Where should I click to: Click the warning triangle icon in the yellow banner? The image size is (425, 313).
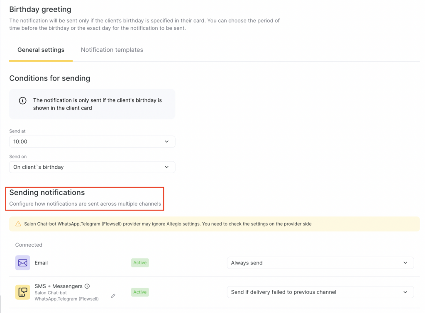click(x=18, y=224)
